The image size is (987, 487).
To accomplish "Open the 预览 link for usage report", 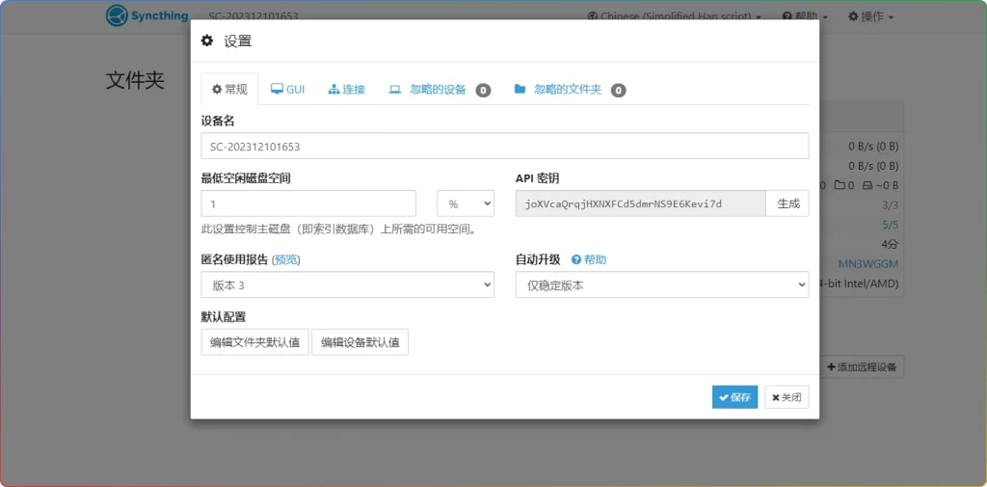I will click(285, 259).
